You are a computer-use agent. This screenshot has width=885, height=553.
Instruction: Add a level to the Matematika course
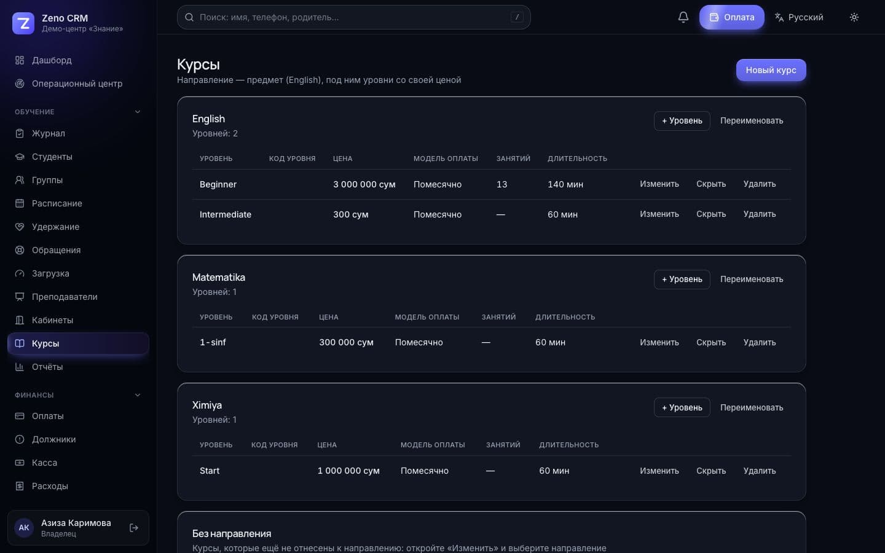(682, 280)
